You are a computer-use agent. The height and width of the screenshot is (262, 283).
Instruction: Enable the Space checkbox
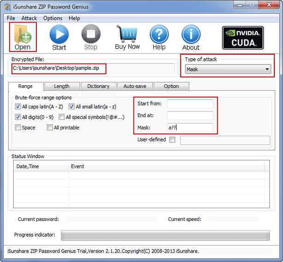[18, 128]
